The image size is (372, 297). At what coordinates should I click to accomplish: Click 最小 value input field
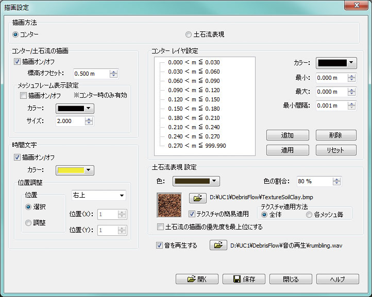point(332,78)
